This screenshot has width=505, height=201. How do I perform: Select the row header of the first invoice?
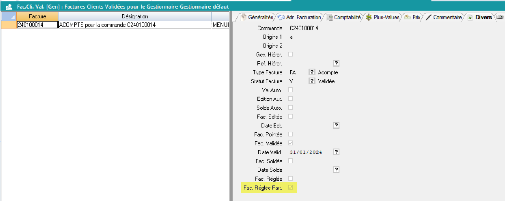[x=9, y=25]
